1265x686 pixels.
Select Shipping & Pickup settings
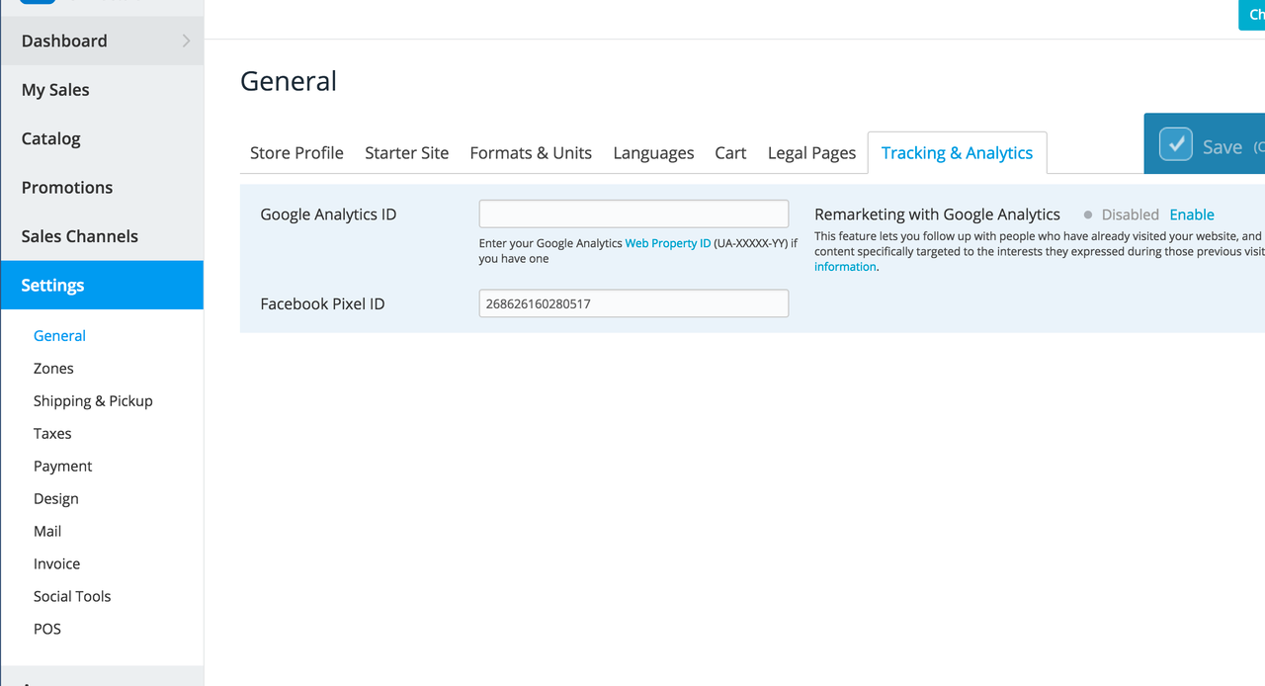click(x=93, y=400)
